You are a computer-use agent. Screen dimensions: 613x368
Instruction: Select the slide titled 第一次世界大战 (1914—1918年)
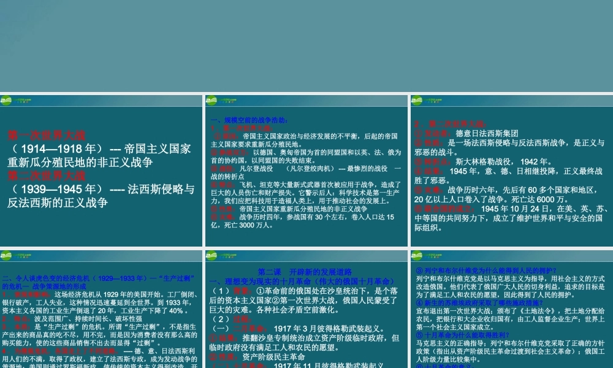coord(101,171)
